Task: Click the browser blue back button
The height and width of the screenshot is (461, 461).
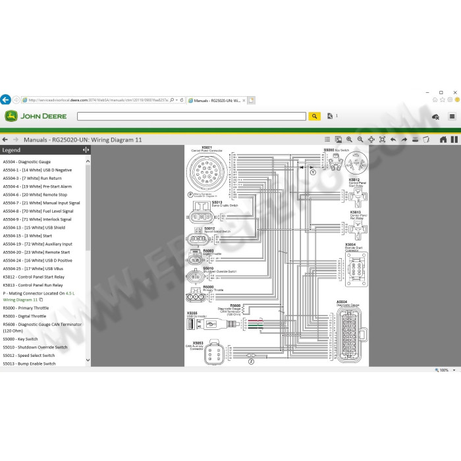Action: pyautogui.click(x=5, y=99)
